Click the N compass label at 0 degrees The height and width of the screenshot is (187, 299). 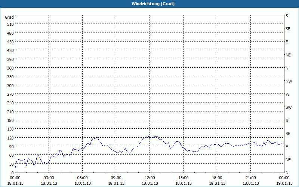(287, 173)
